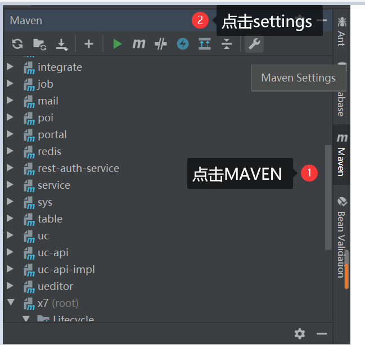
Task: Click Generate Sources and Update Folders icon
Action: 39,44
